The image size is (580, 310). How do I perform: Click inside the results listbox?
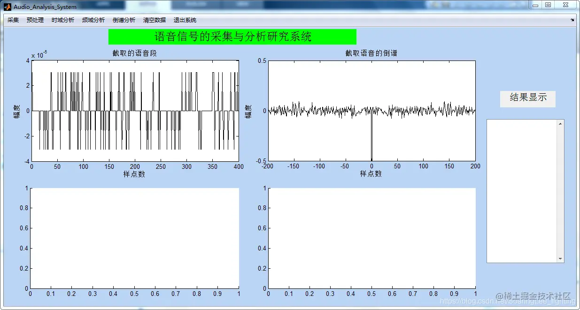(x=522, y=191)
